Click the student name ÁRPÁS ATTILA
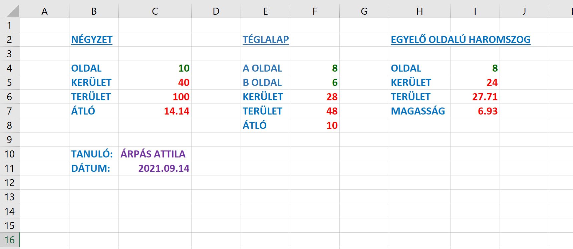This screenshot has height=249, width=573. point(153,154)
